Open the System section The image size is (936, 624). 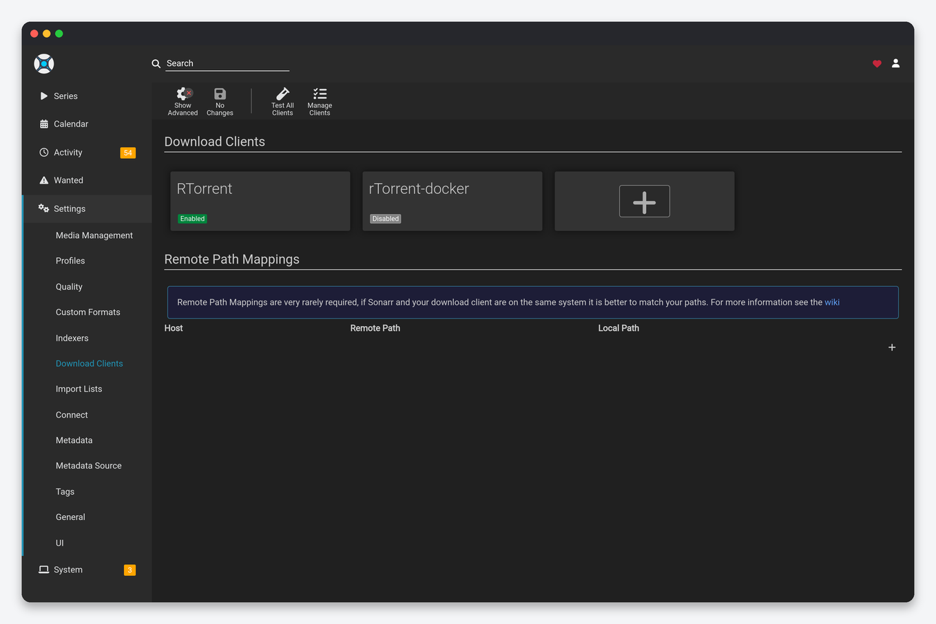point(87,570)
